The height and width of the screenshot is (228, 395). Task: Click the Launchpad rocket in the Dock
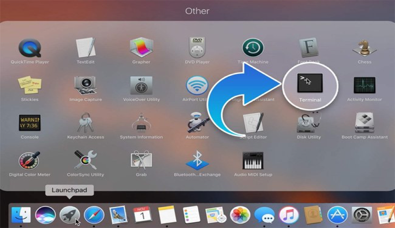(x=70, y=215)
